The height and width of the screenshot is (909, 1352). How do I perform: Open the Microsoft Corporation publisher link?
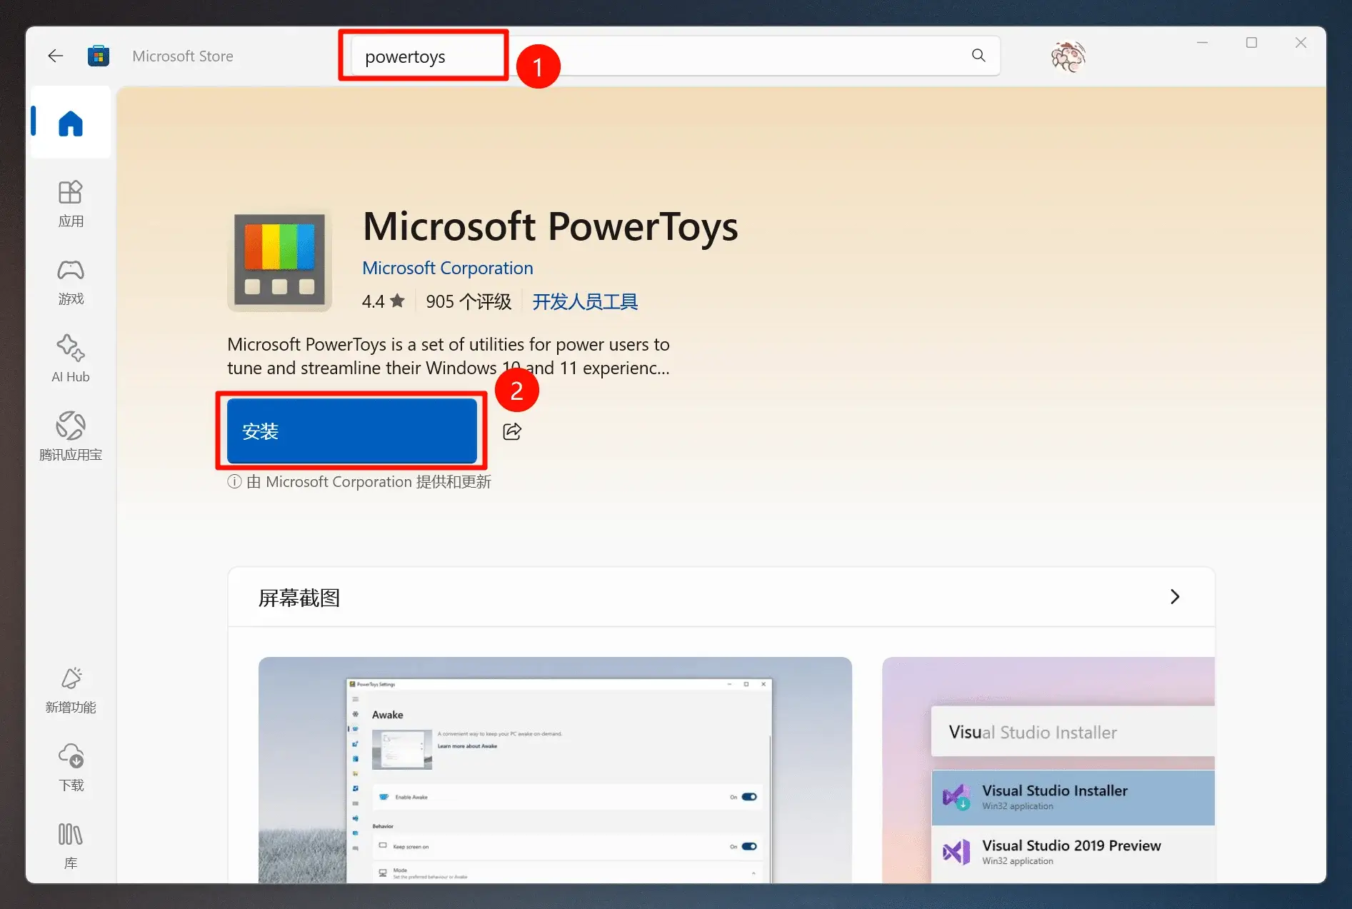[447, 268]
